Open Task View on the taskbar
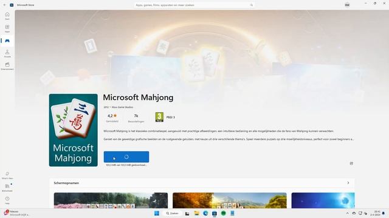 (x=187, y=213)
